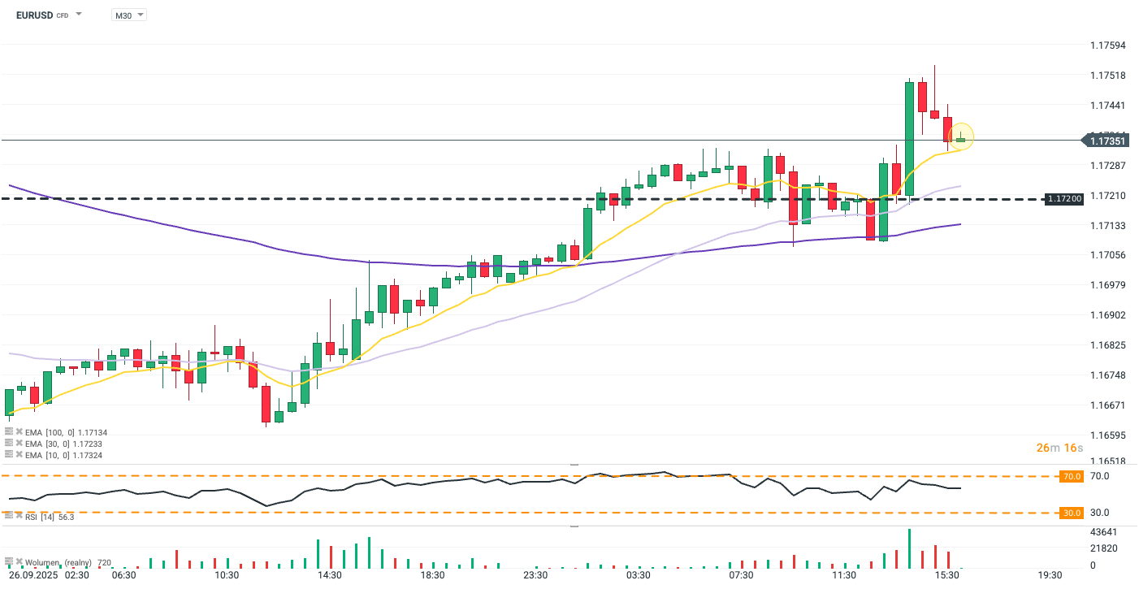This screenshot has width=1139, height=589.
Task: Expand the EURUSD symbol dropdown arrow
Action: [79, 15]
